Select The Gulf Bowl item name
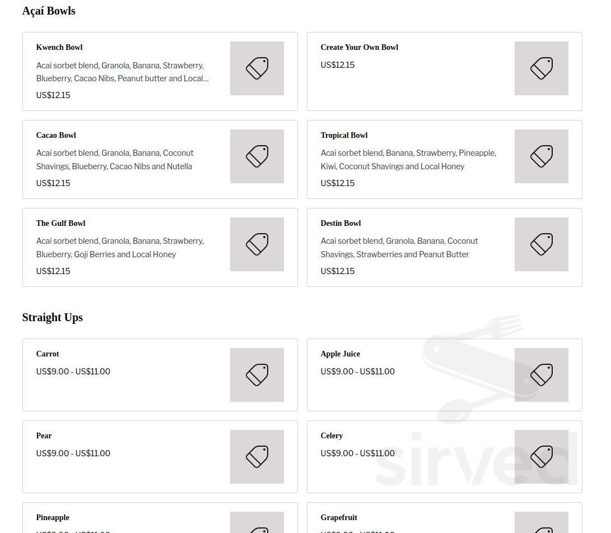Image resolution: width=611 pixels, height=533 pixels. 60,224
